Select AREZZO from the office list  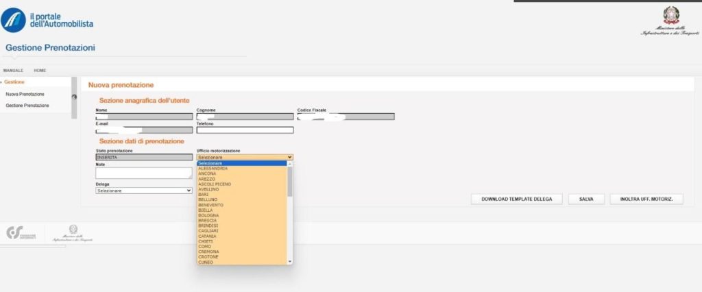click(242, 179)
